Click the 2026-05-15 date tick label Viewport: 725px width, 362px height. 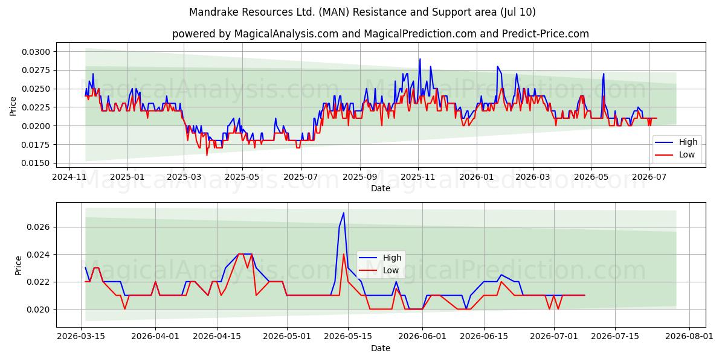tap(347, 337)
